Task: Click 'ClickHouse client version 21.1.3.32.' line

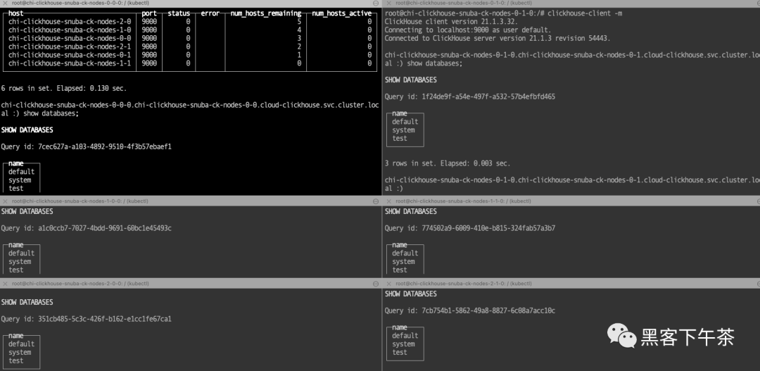Action: pyautogui.click(x=451, y=21)
